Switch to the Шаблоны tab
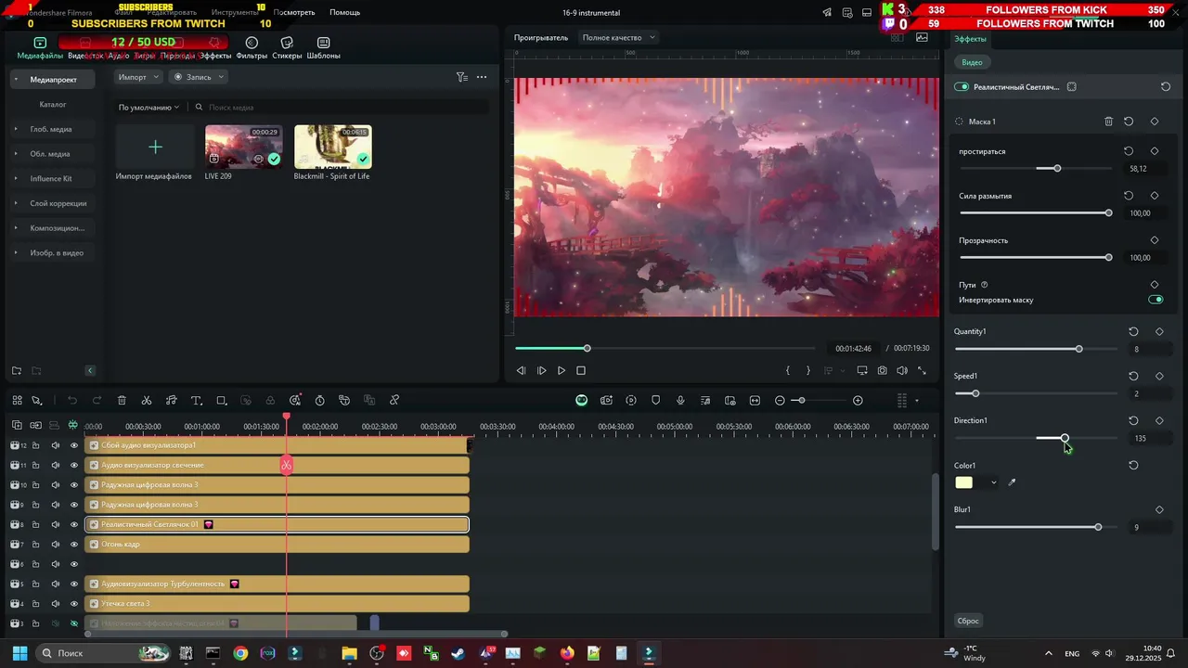 pyautogui.click(x=323, y=48)
